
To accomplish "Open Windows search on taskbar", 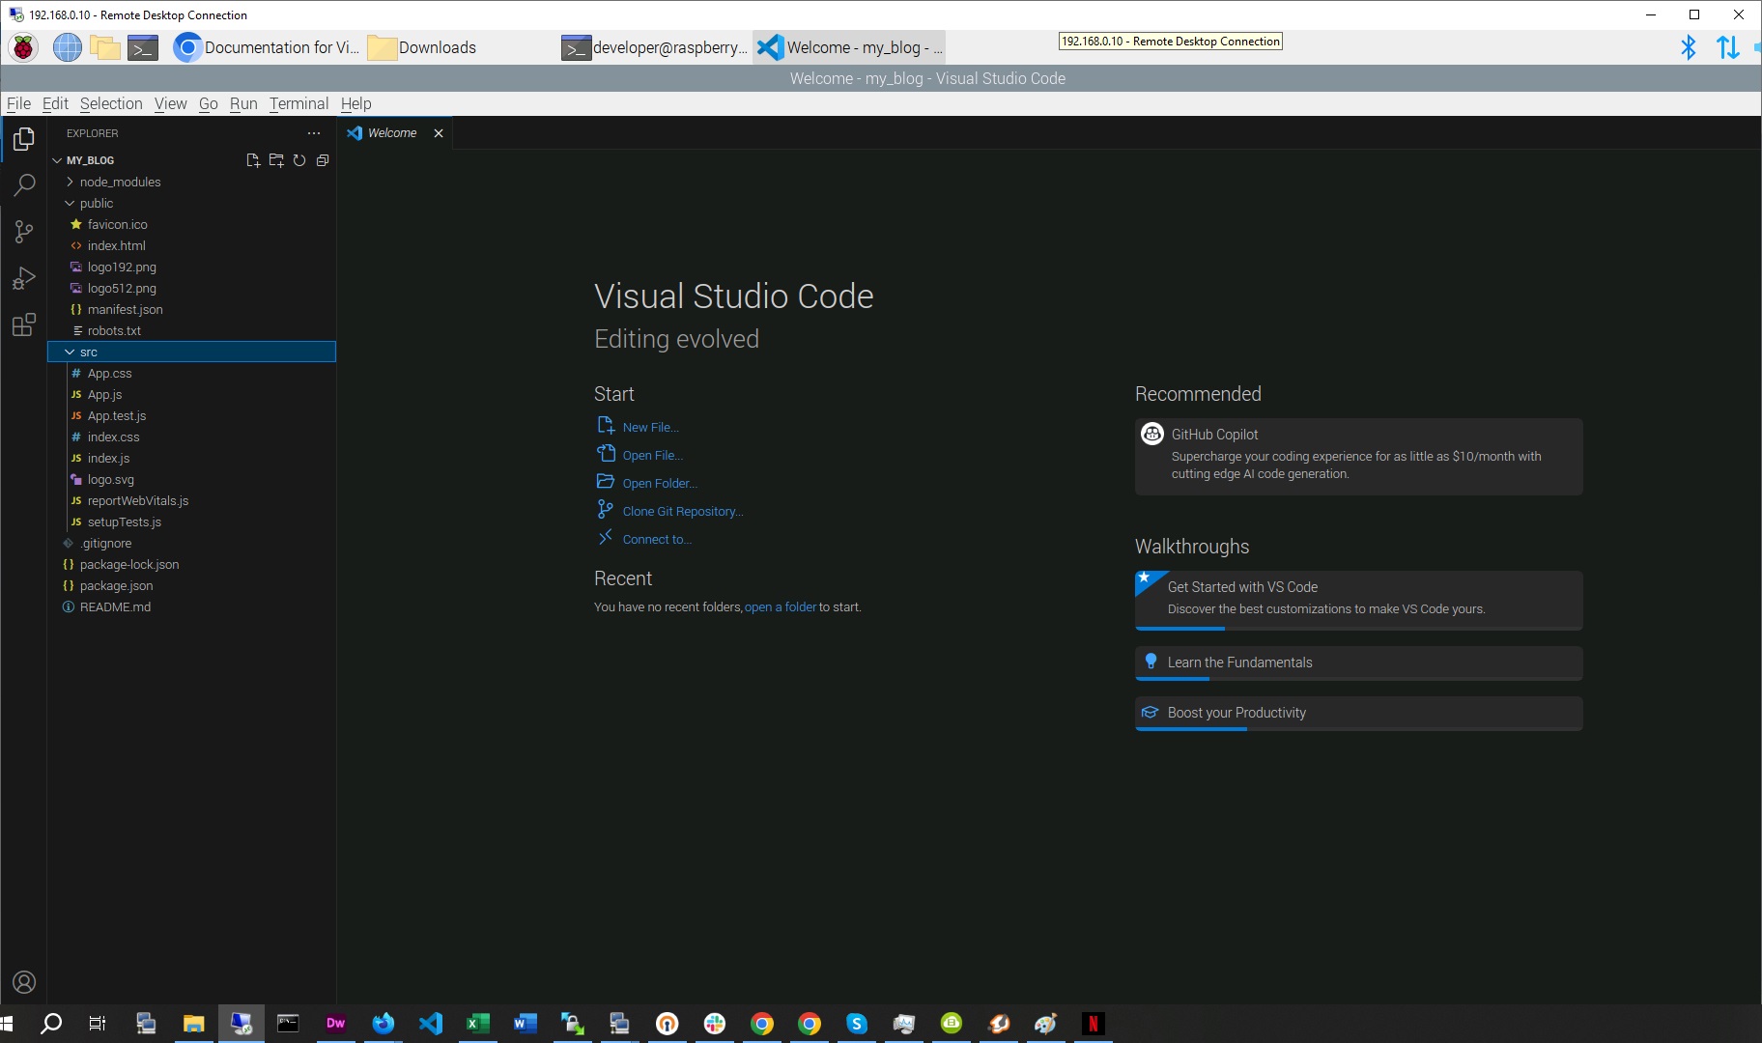I will 51,1024.
